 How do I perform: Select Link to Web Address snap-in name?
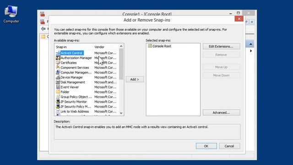(x=75, y=111)
